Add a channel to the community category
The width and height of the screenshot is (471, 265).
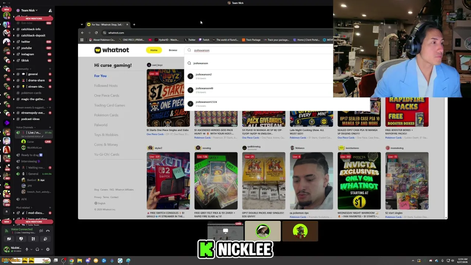point(50,69)
